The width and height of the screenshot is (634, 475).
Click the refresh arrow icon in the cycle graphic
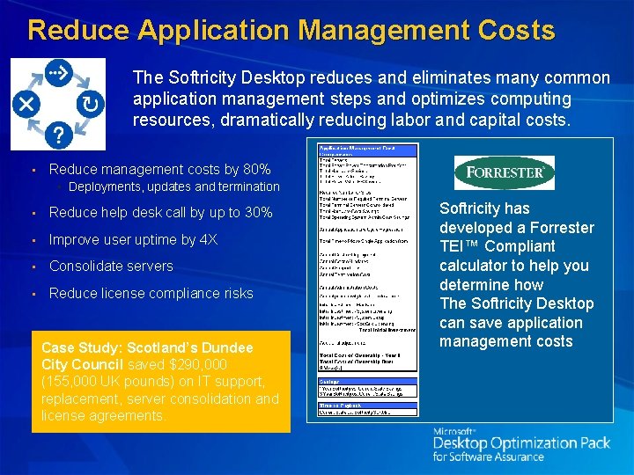click(x=90, y=104)
